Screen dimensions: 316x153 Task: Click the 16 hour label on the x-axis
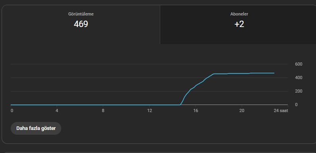click(196, 110)
